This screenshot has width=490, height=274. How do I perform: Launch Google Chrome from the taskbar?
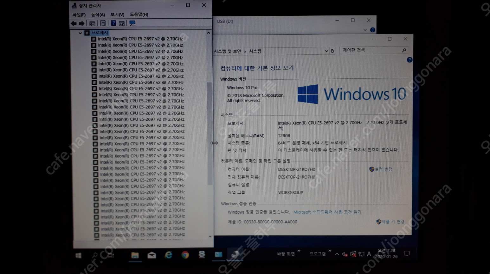point(185,255)
